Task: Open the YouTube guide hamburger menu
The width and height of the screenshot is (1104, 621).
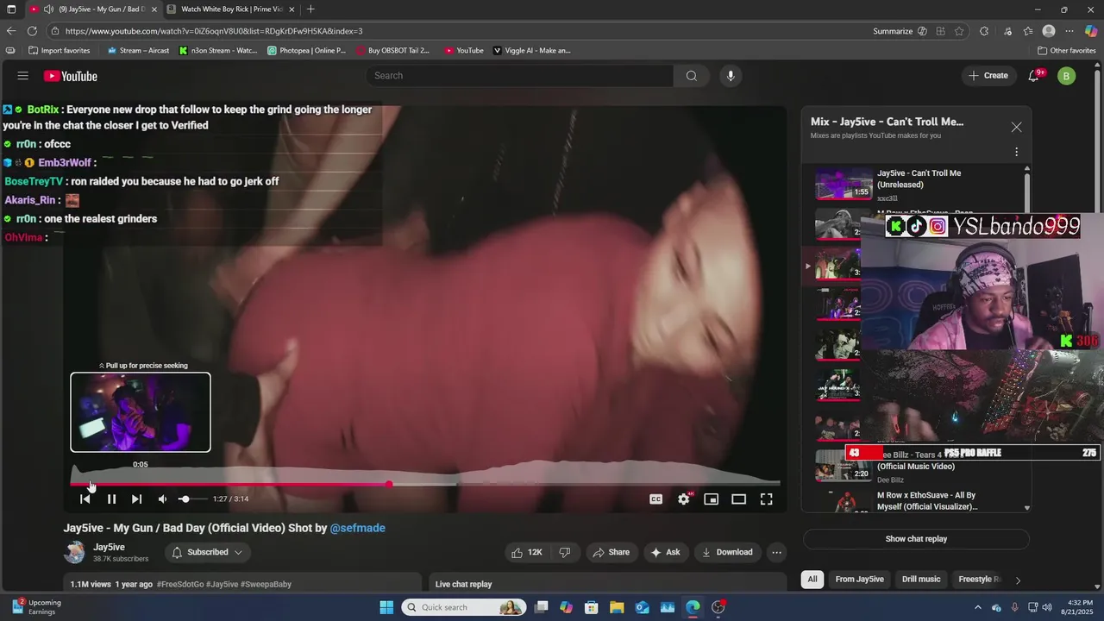Action: click(x=23, y=76)
